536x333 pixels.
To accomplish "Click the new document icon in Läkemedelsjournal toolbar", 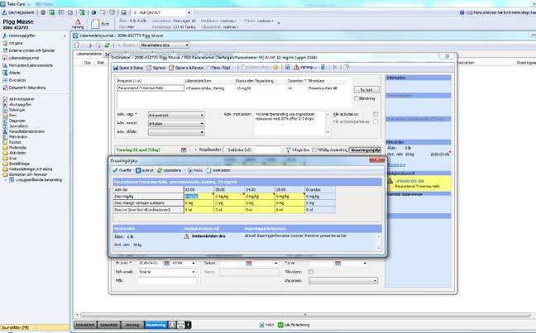I will [x=77, y=45].
